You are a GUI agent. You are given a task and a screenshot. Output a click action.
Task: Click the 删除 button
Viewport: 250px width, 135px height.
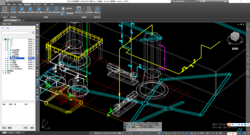[10, 128]
